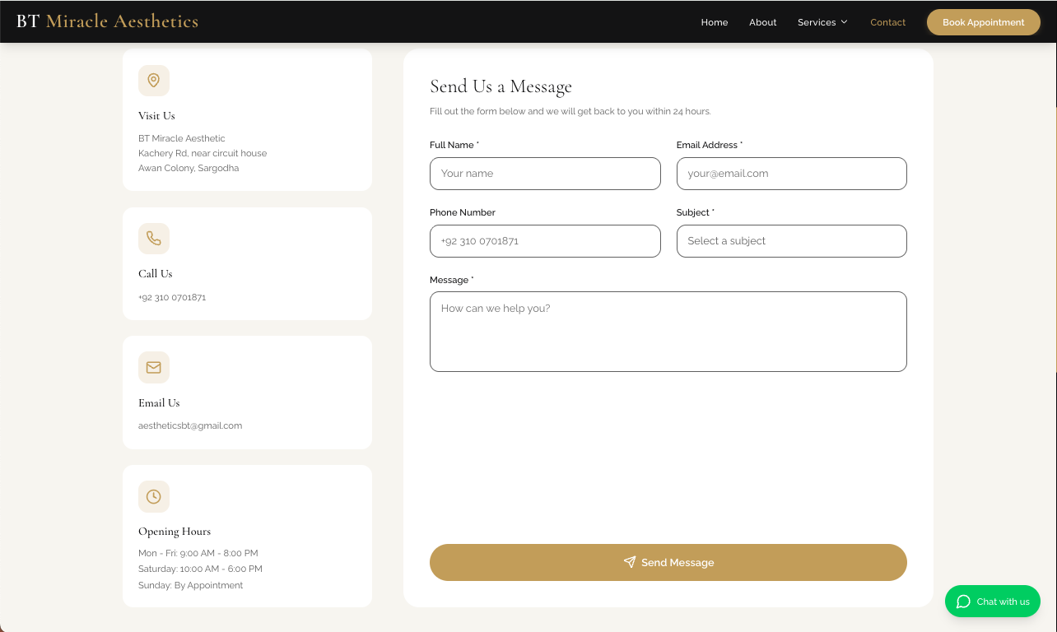Click the chat bubble icon in the green button
1057x632 pixels.
point(963,602)
